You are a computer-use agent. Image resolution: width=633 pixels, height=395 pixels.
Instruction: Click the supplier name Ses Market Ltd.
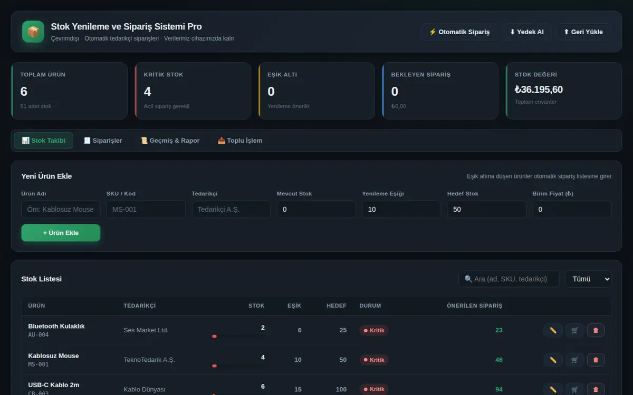[146, 330]
